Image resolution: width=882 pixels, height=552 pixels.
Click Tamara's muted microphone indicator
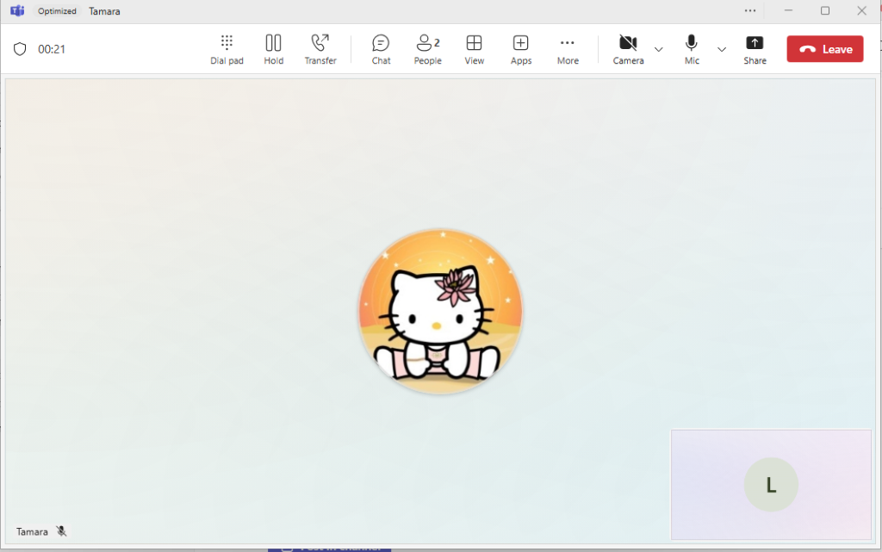click(x=61, y=531)
